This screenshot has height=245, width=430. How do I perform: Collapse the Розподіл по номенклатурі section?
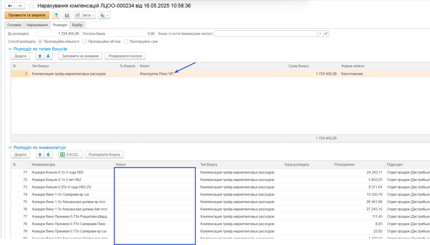pyautogui.click(x=10, y=147)
